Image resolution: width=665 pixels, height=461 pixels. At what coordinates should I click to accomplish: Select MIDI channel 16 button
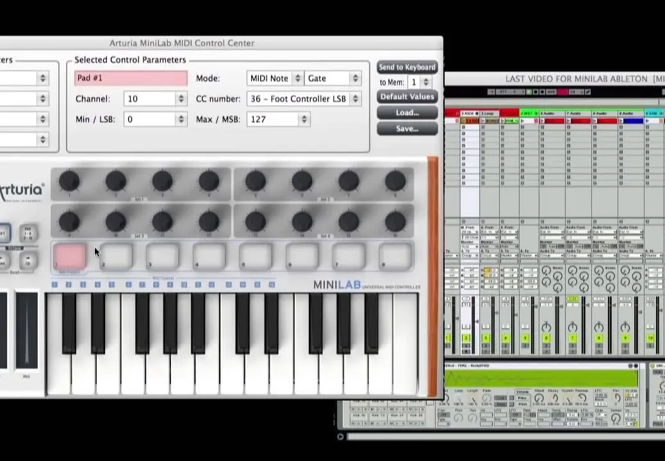tap(272, 285)
